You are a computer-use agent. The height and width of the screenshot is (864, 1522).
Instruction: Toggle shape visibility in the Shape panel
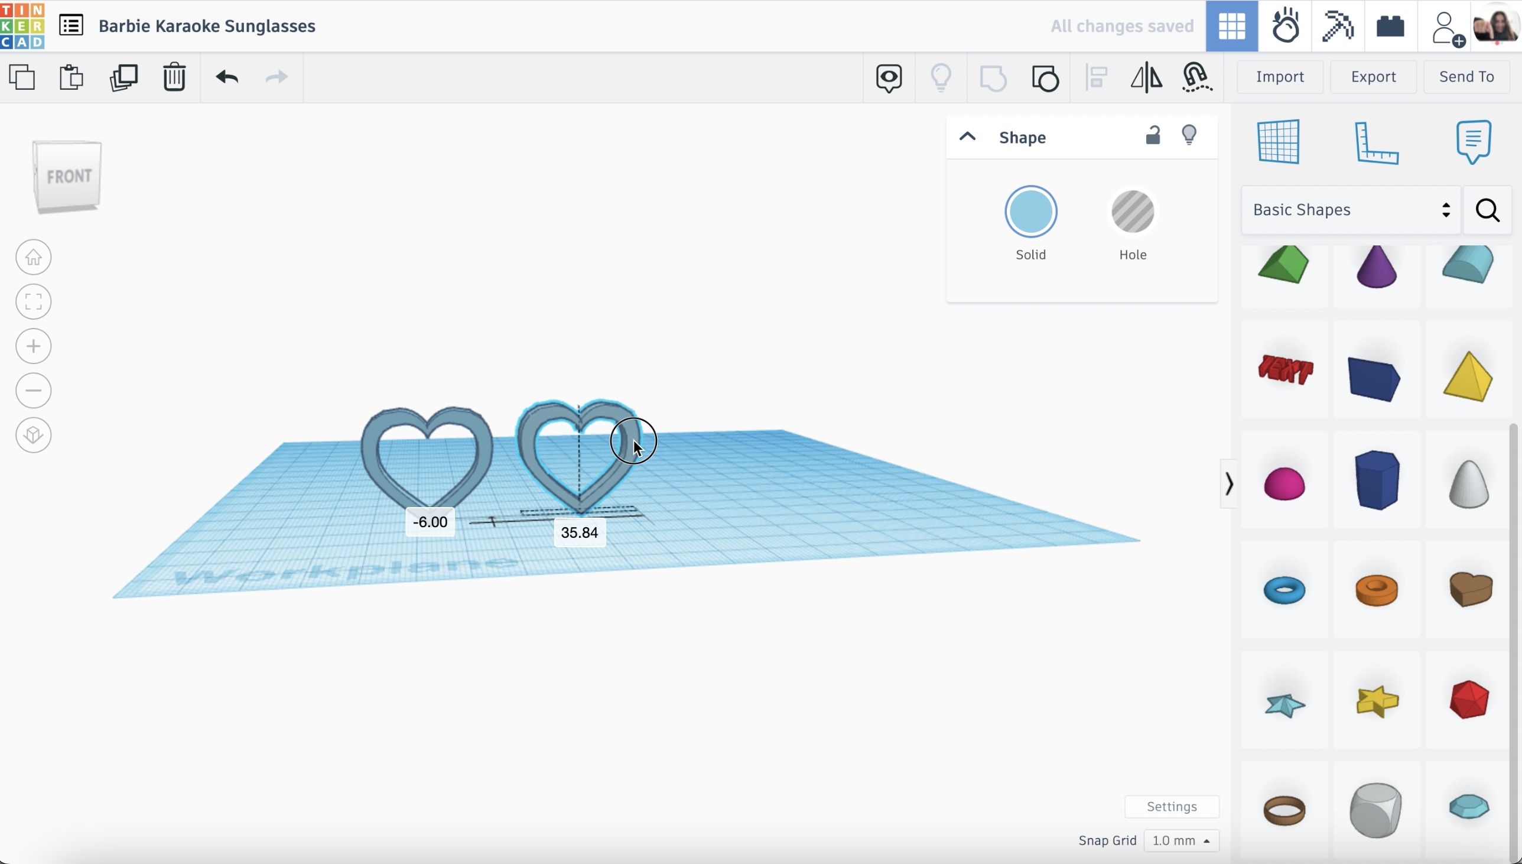(1190, 135)
